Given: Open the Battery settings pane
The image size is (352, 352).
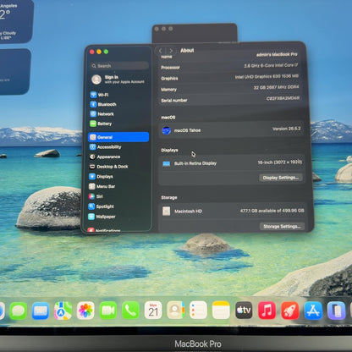Looking at the screenshot, I should click(101, 124).
